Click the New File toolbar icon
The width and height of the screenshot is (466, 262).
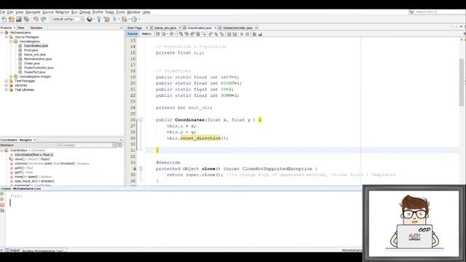[x=4, y=19]
